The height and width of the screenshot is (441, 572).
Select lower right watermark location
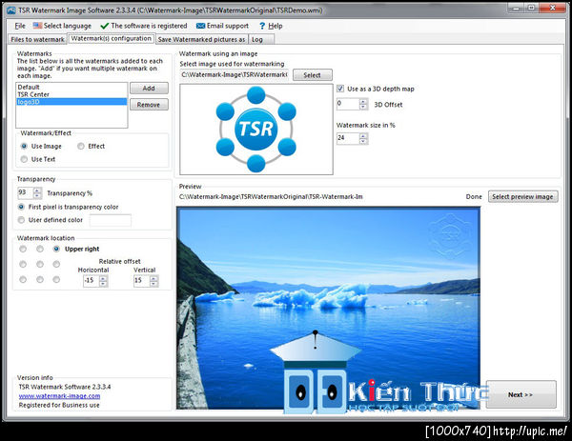[56, 279]
